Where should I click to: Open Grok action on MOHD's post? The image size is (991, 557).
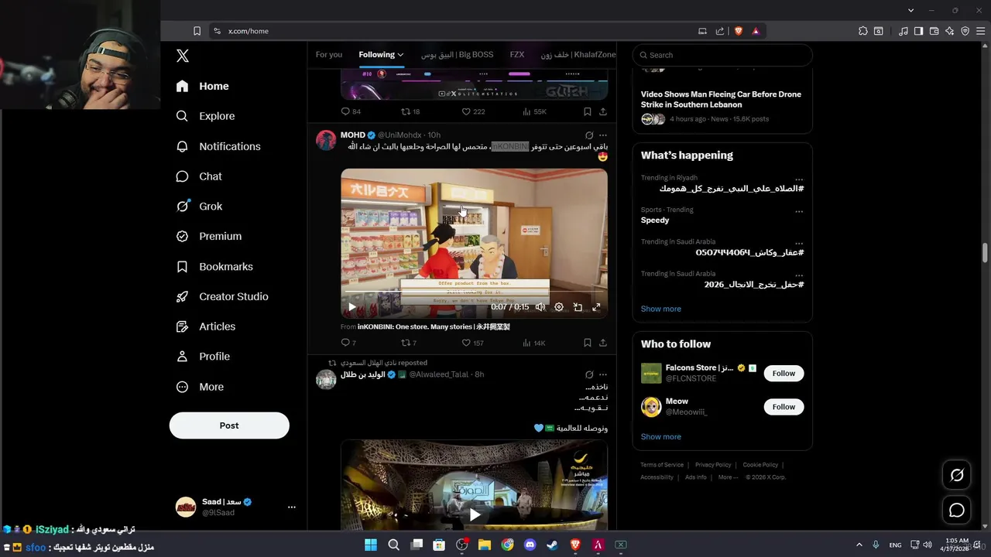coord(589,135)
